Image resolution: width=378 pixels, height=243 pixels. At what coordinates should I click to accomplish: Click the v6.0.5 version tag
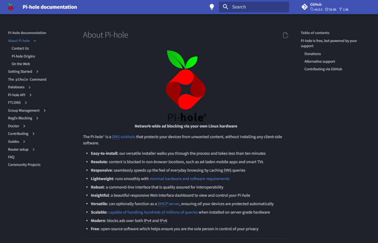coord(317,9)
